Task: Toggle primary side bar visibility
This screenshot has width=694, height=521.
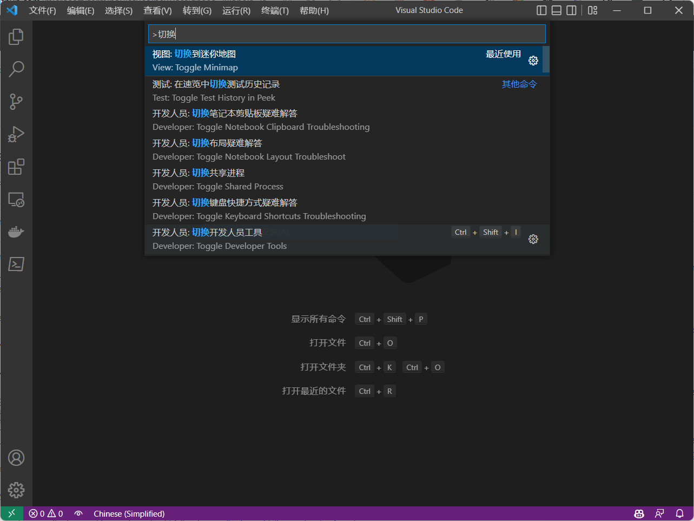Action: pos(541,10)
